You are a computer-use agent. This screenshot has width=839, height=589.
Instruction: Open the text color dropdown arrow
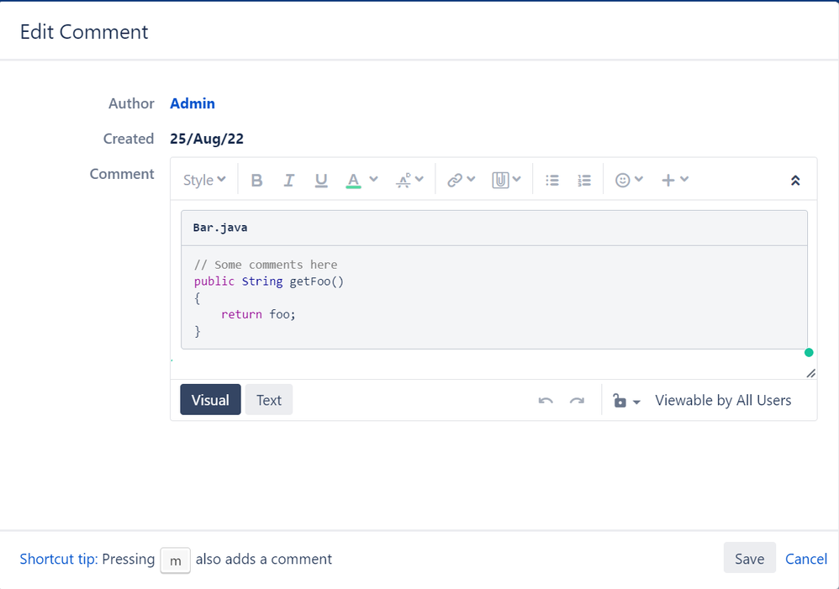click(373, 179)
